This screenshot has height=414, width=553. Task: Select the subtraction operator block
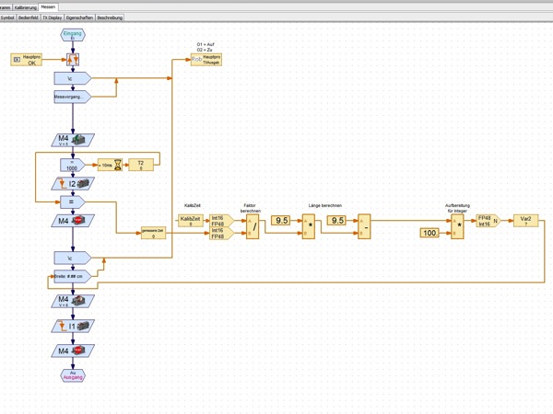point(364,226)
